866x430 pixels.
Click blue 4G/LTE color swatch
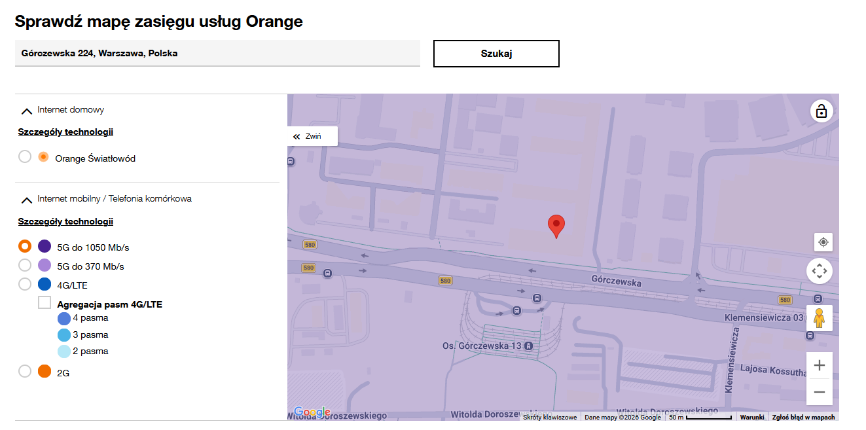tap(45, 284)
